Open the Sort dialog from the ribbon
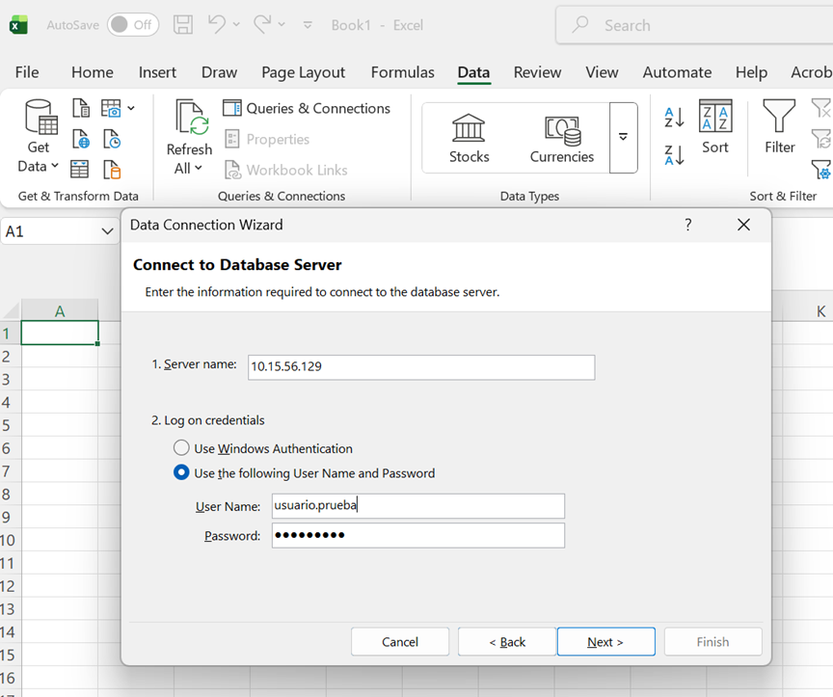Screen dimensions: 833x697 pyautogui.click(x=715, y=127)
